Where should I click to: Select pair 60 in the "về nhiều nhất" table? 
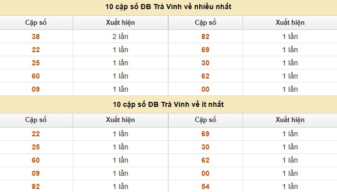tap(36, 76)
